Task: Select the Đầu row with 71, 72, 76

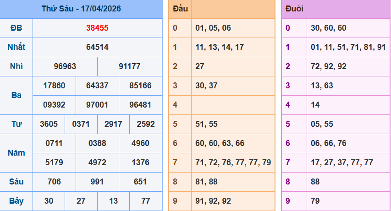Action: pos(233,162)
